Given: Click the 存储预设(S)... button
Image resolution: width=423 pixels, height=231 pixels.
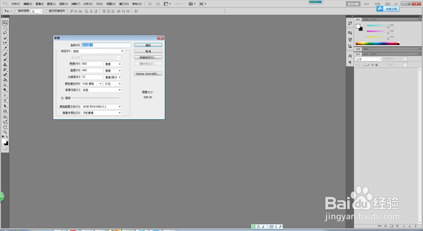Looking at the screenshot, I should [148, 58].
